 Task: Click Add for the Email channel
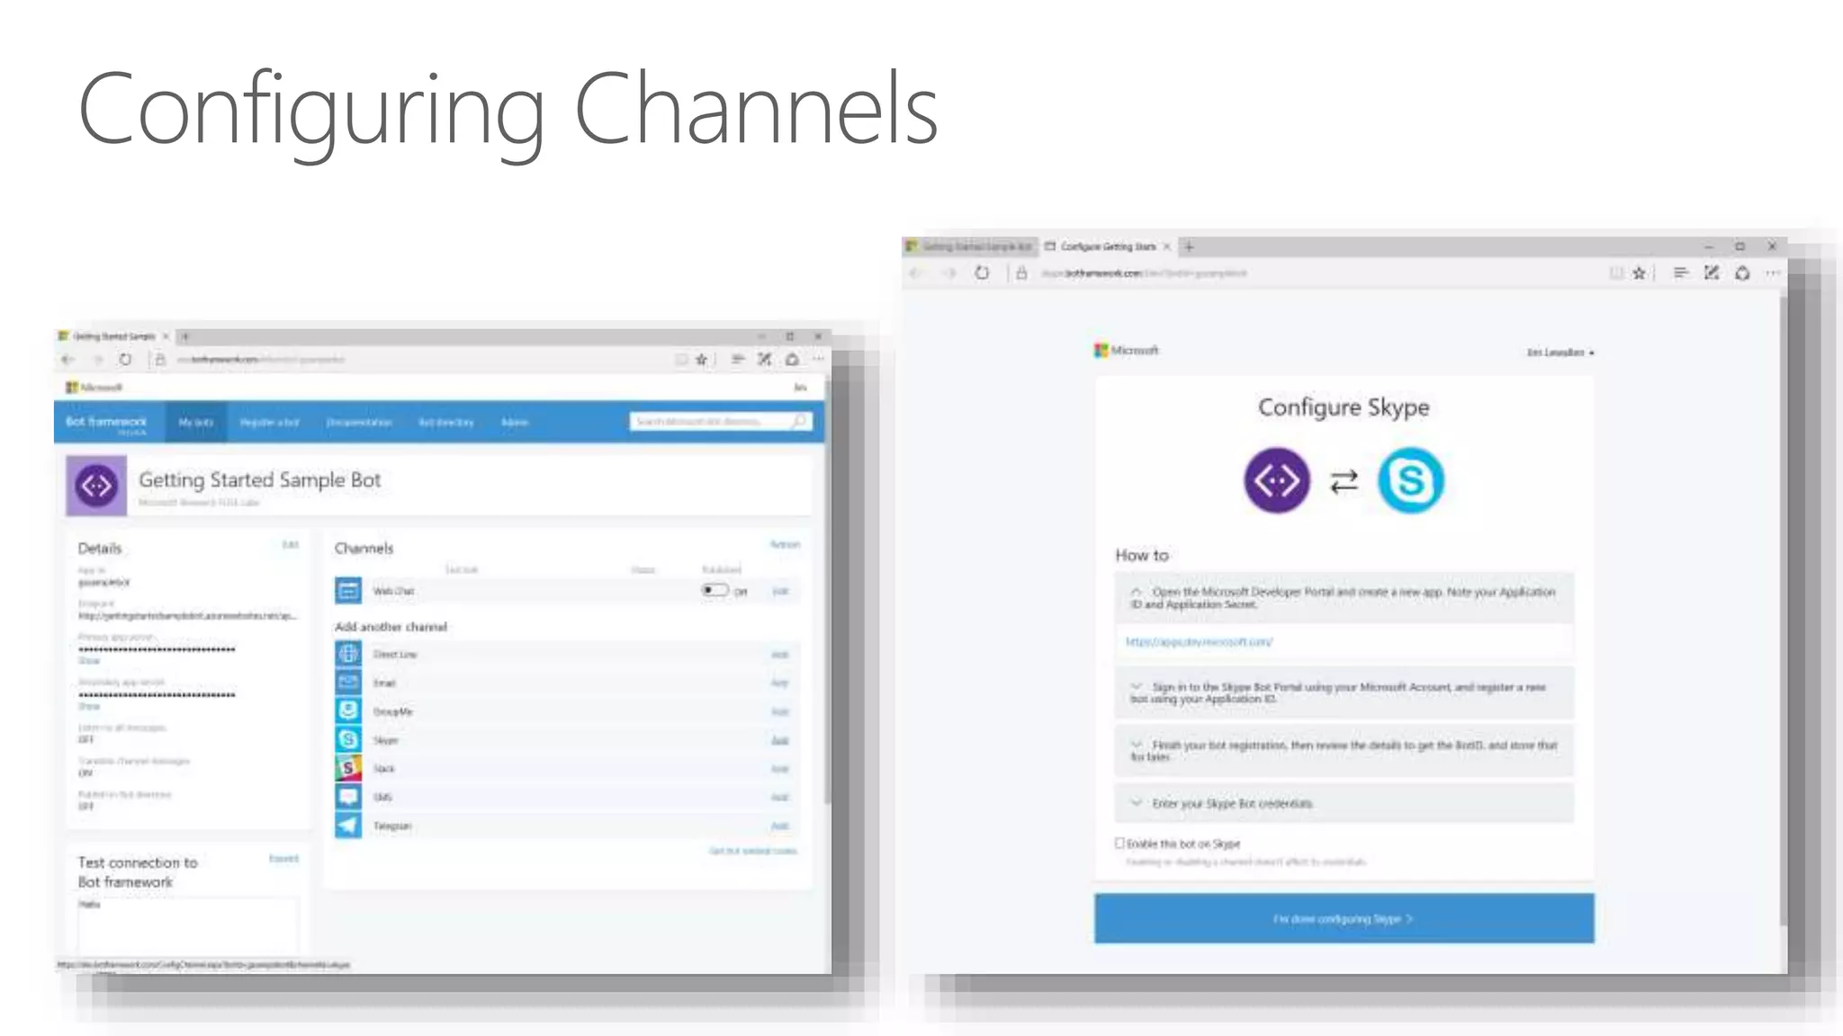pyautogui.click(x=779, y=683)
